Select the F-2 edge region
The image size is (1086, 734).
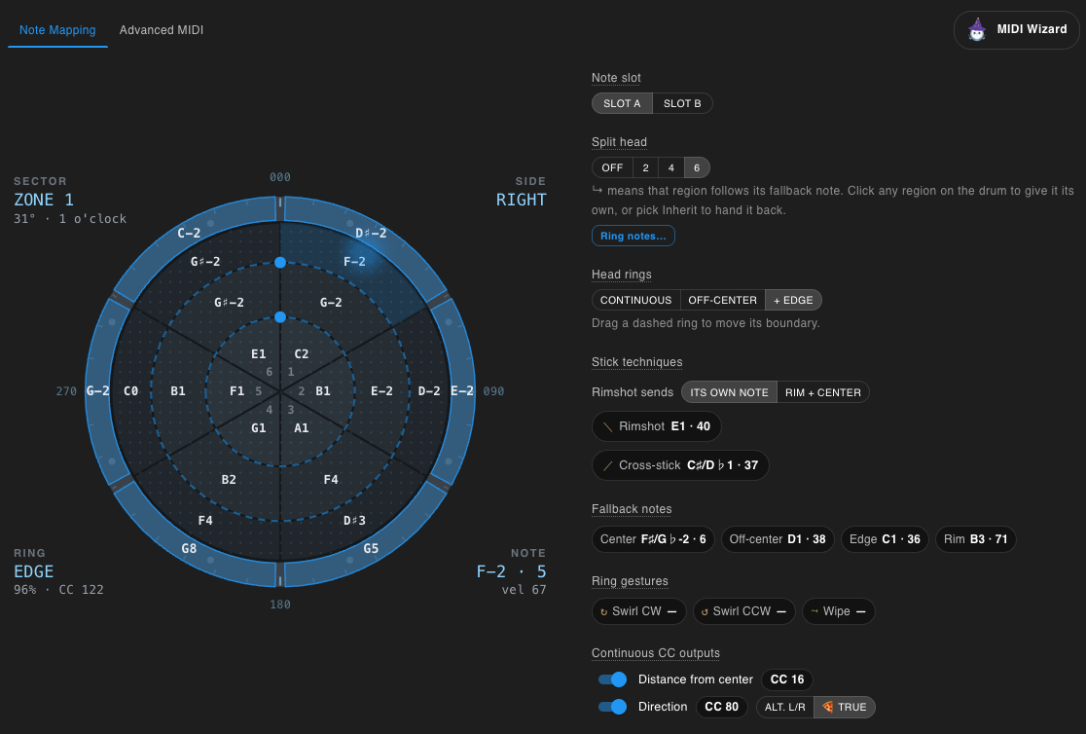(x=354, y=261)
